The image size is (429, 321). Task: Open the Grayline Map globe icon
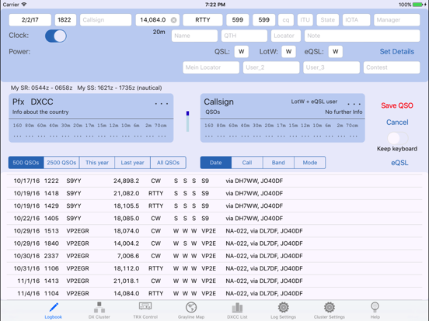pyautogui.click(x=191, y=307)
